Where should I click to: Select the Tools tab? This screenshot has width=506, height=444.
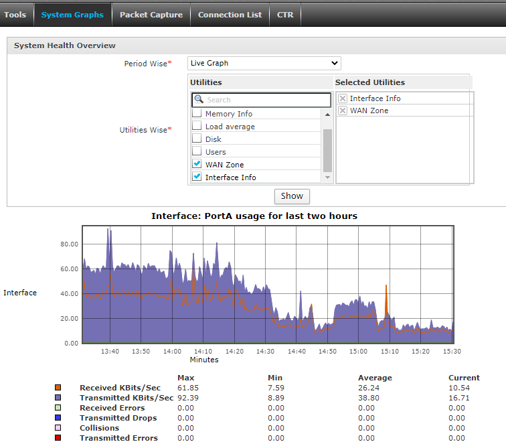(x=15, y=15)
